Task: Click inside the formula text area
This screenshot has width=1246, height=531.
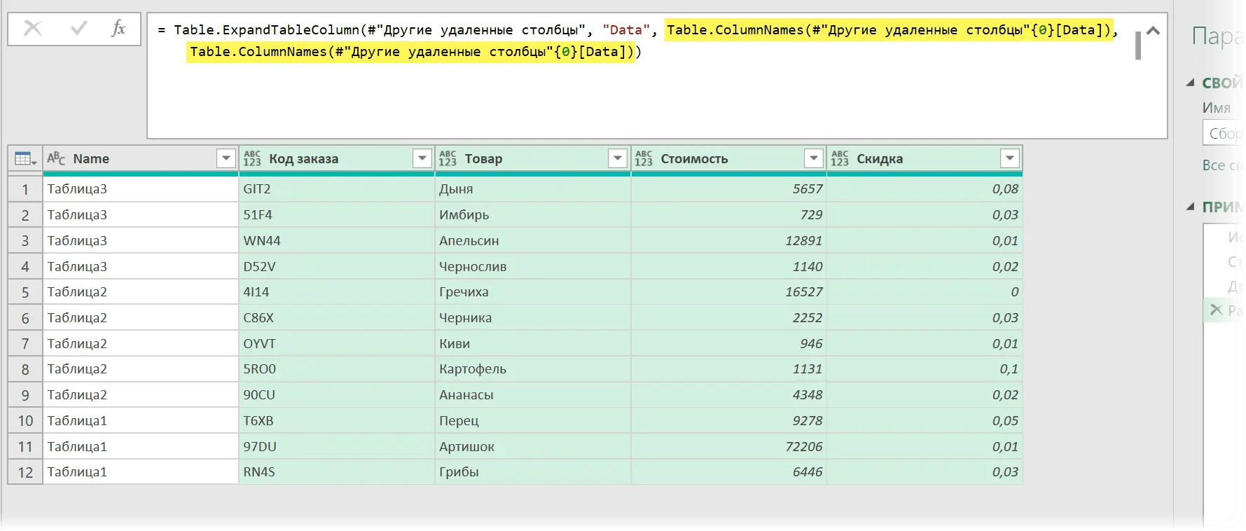Action: [x=657, y=75]
